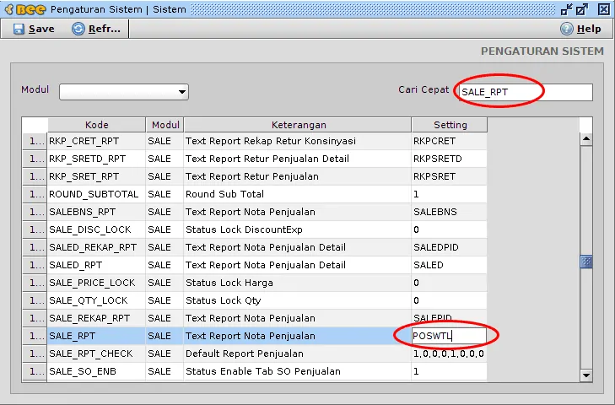615x405 pixels.
Task: Click 'Text Report Retur Penjualan Detail' description
Action: tap(267, 159)
